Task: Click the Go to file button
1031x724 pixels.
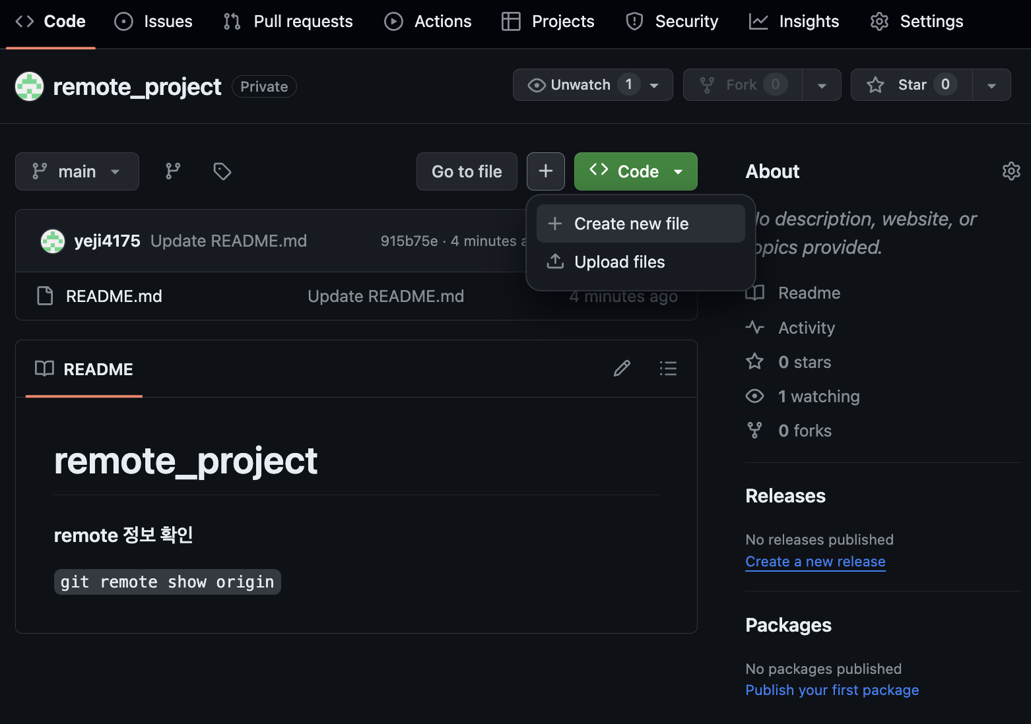Action: (467, 171)
